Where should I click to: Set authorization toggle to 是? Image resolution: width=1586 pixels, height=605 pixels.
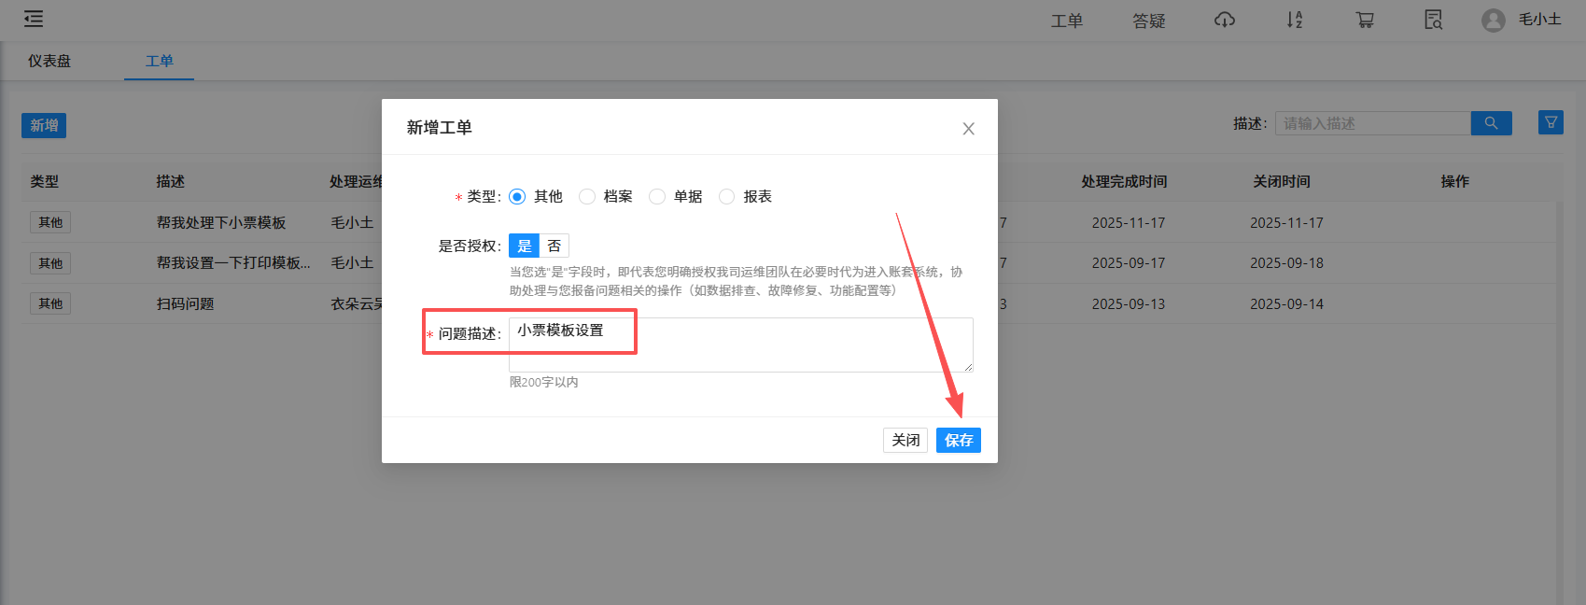(x=525, y=246)
